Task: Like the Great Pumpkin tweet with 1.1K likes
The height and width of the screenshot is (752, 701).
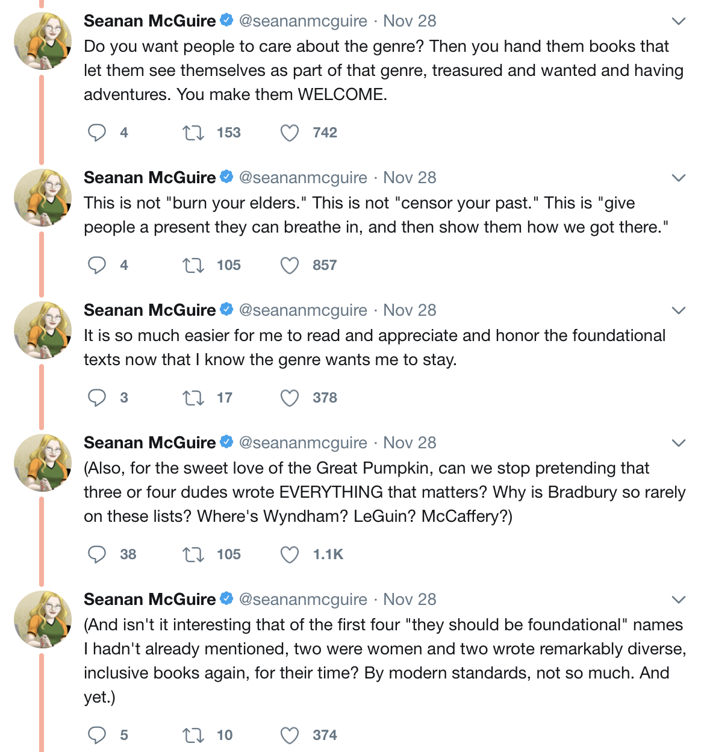Action: pyautogui.click(x=290, y=554)
